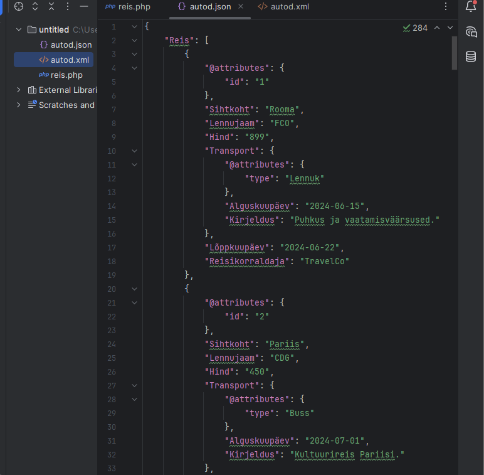Select autod.json in the project tree
Screen dimensions: 484x475
pos(71,45)
